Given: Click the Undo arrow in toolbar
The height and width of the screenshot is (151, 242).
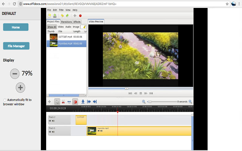Looking at the screenshot, I should point(62,15).
